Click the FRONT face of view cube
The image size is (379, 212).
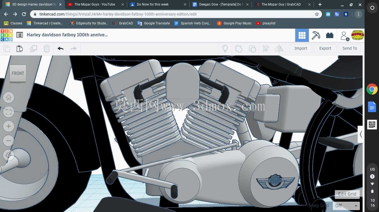pyautogui.click(x=18, y=73)
